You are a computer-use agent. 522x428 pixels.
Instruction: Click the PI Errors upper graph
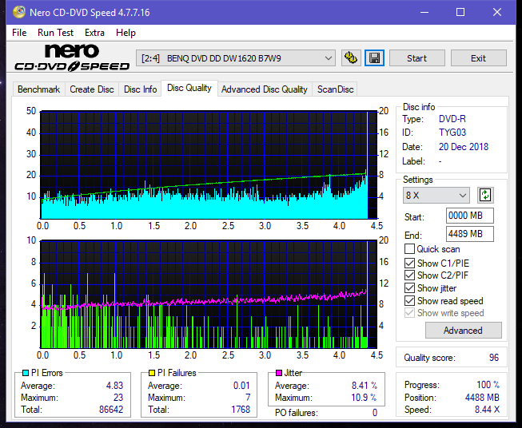[x=209, y=164]
